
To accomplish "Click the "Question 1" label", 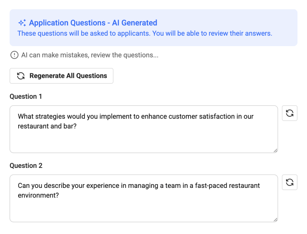I will click(x=26, y=97).
